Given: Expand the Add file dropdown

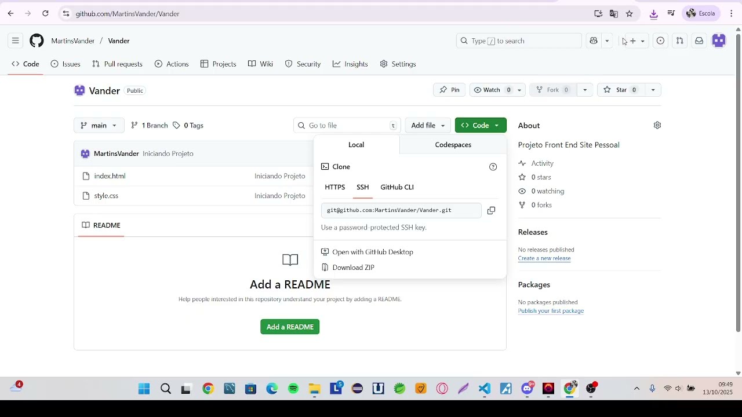Looking at the screenshot, I should [x=428, y=125].
